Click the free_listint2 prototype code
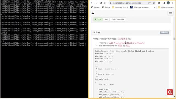This screenshot has width=176, height=99. (x=127, y=43)
